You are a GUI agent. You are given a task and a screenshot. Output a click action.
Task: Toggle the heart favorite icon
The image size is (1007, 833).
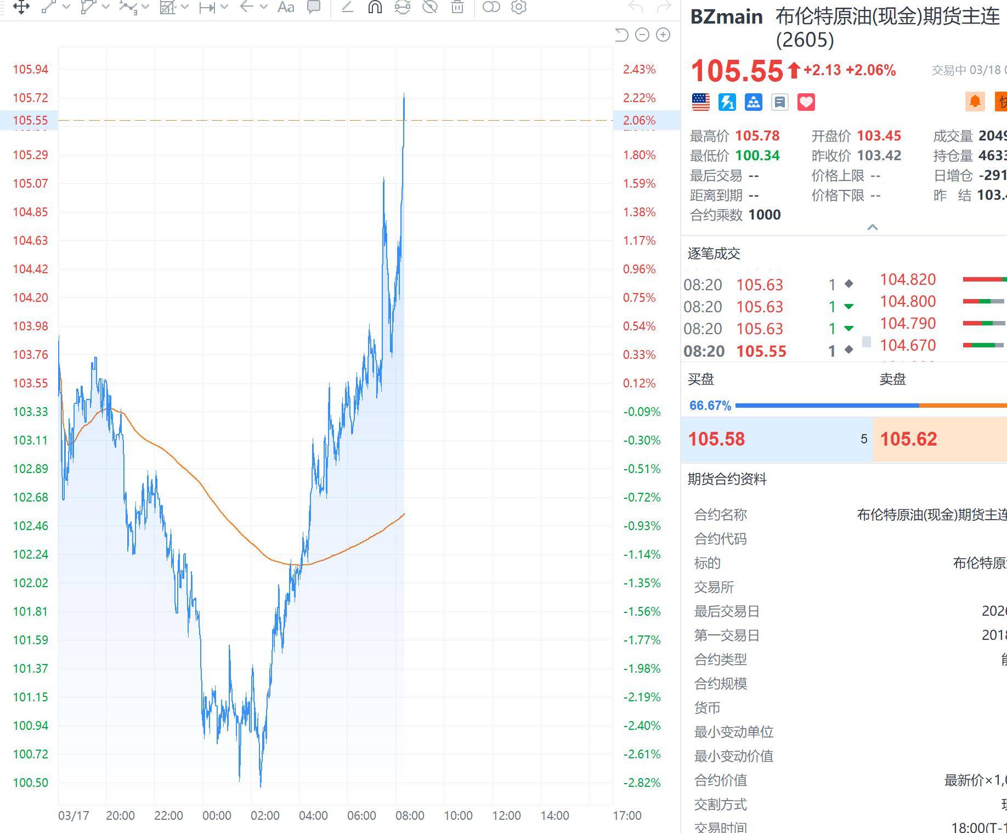pos(806,102)
